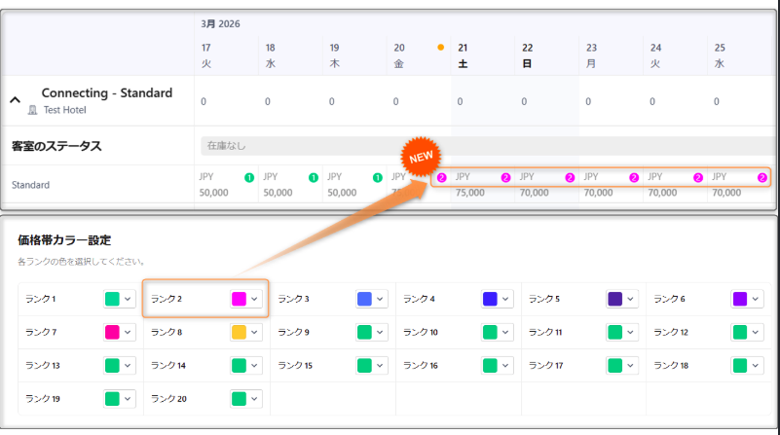Click rank 1 badge on day 17 price
Screen dimensions: 780x435
pos(249,177)
